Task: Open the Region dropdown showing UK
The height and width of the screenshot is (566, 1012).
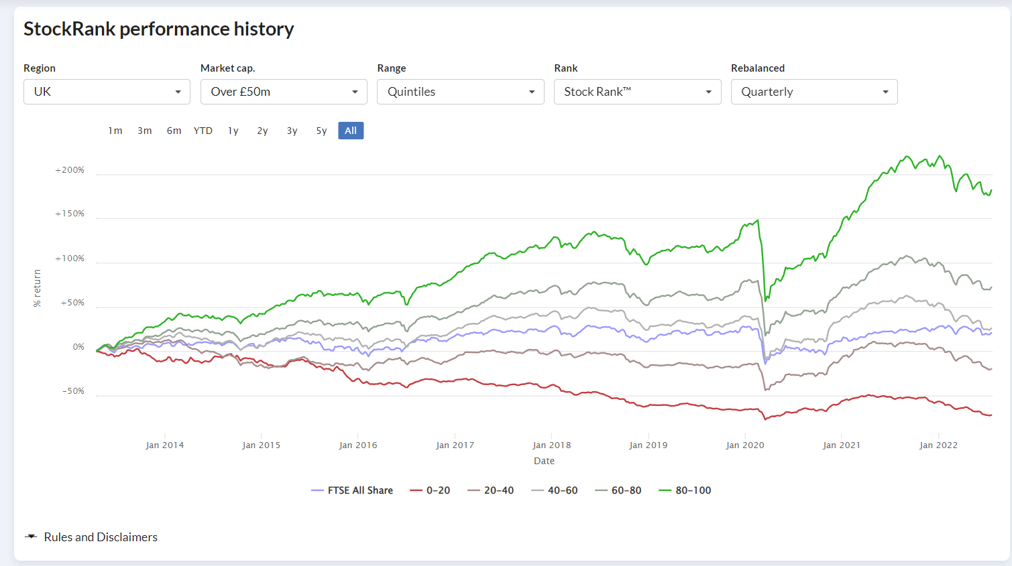Action: tap(107, 92)
